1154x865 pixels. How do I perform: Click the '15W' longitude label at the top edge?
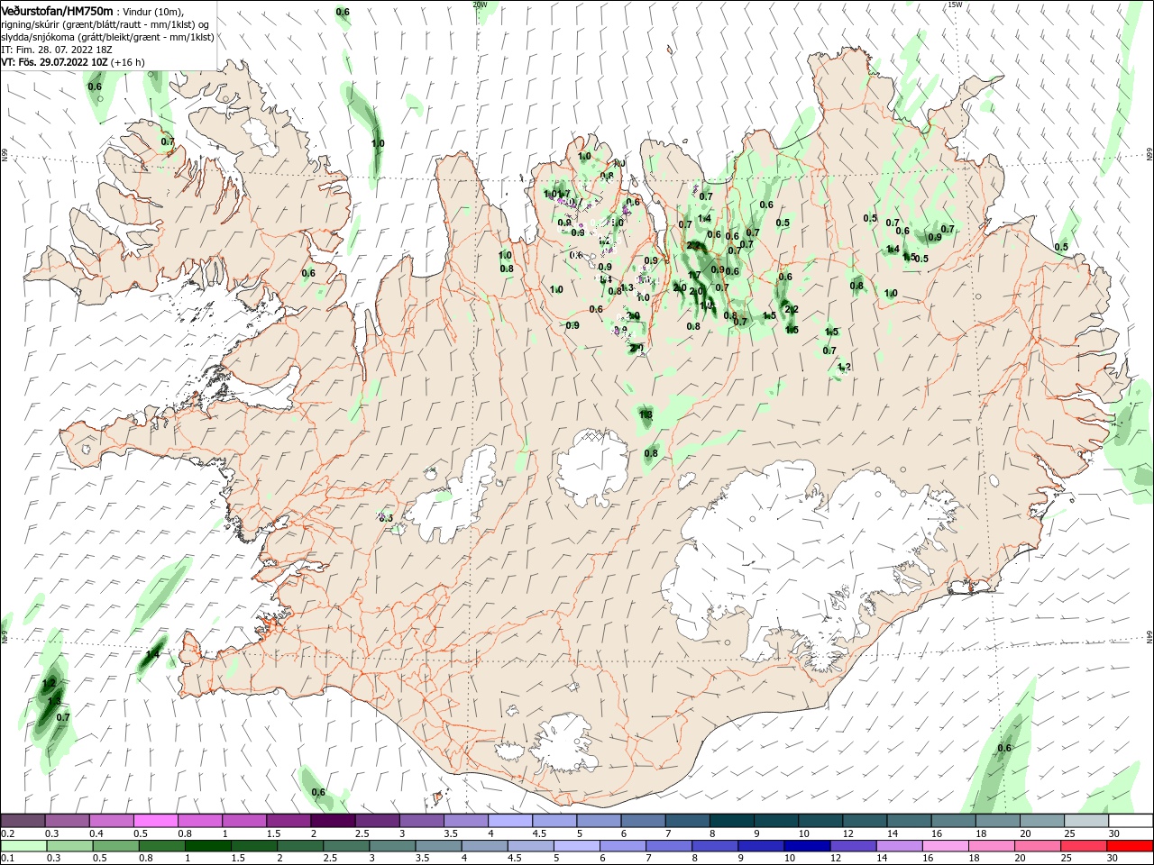pyautogui.click(x=955, y=5)
